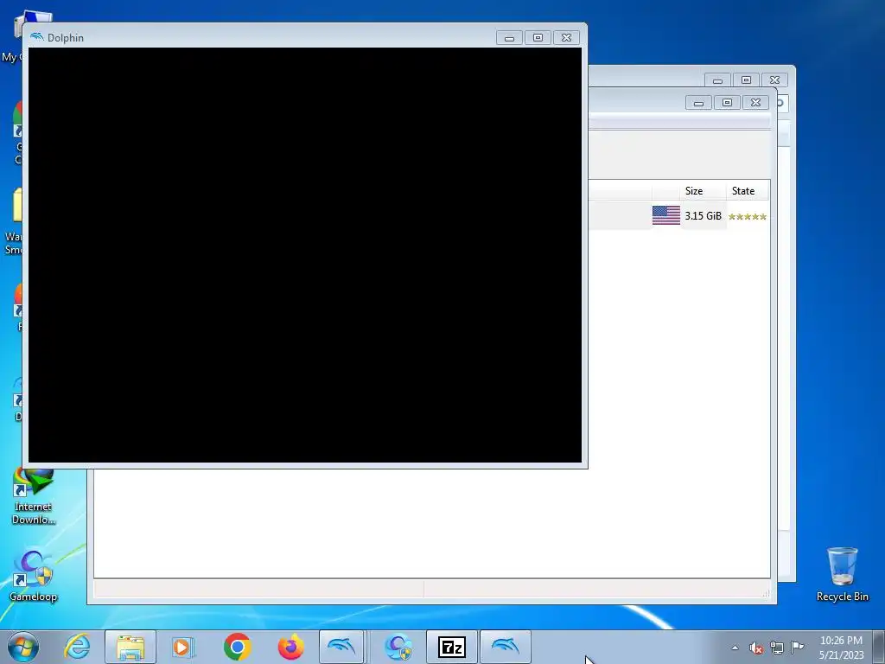Click the Dolphin logo in the title bar

tap(36, 37)
